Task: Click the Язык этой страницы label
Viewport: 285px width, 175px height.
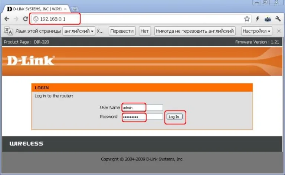Action: coord(38,31)
